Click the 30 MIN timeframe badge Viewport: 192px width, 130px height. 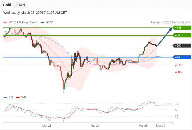click(20, 5)
